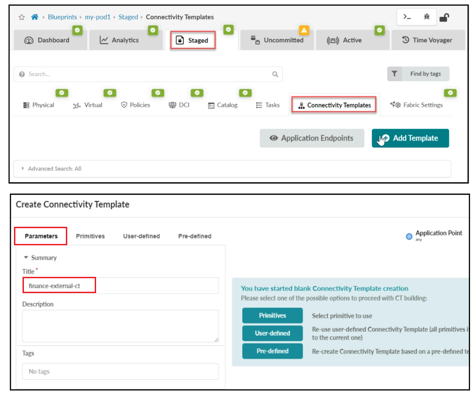Open the terminal console icon
Screen dimensions: 475x395
(407, 17)
